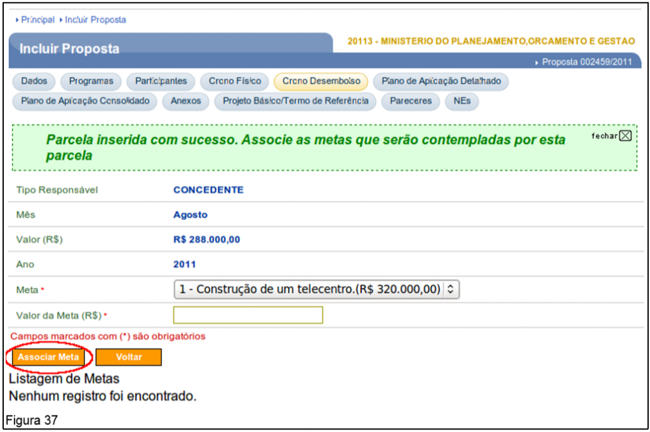This screenshot has width=650, height=432.
Task: Open the NEs tab
Action: pos(461,101)
